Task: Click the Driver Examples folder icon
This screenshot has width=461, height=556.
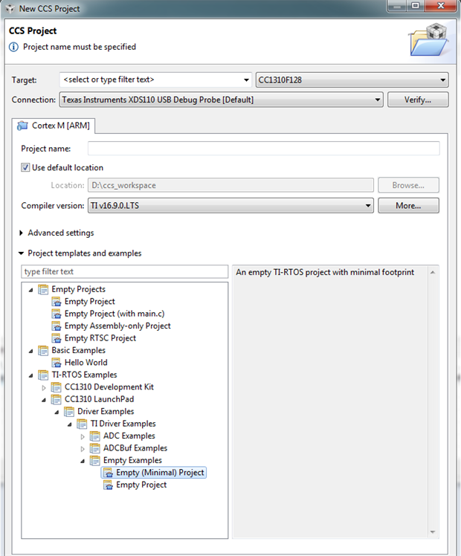Action: pos(69,412)
